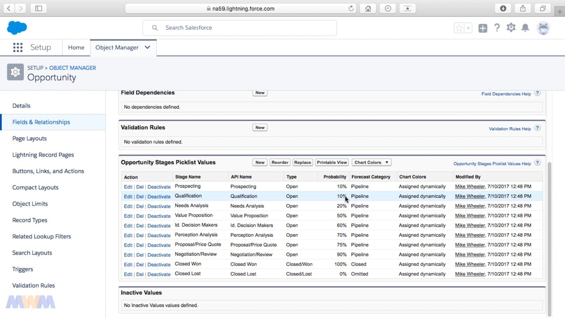The height and width of the screenshot is (318, 565).
Task: Click the Help question mark icon in header
Action: pos(497,28)
